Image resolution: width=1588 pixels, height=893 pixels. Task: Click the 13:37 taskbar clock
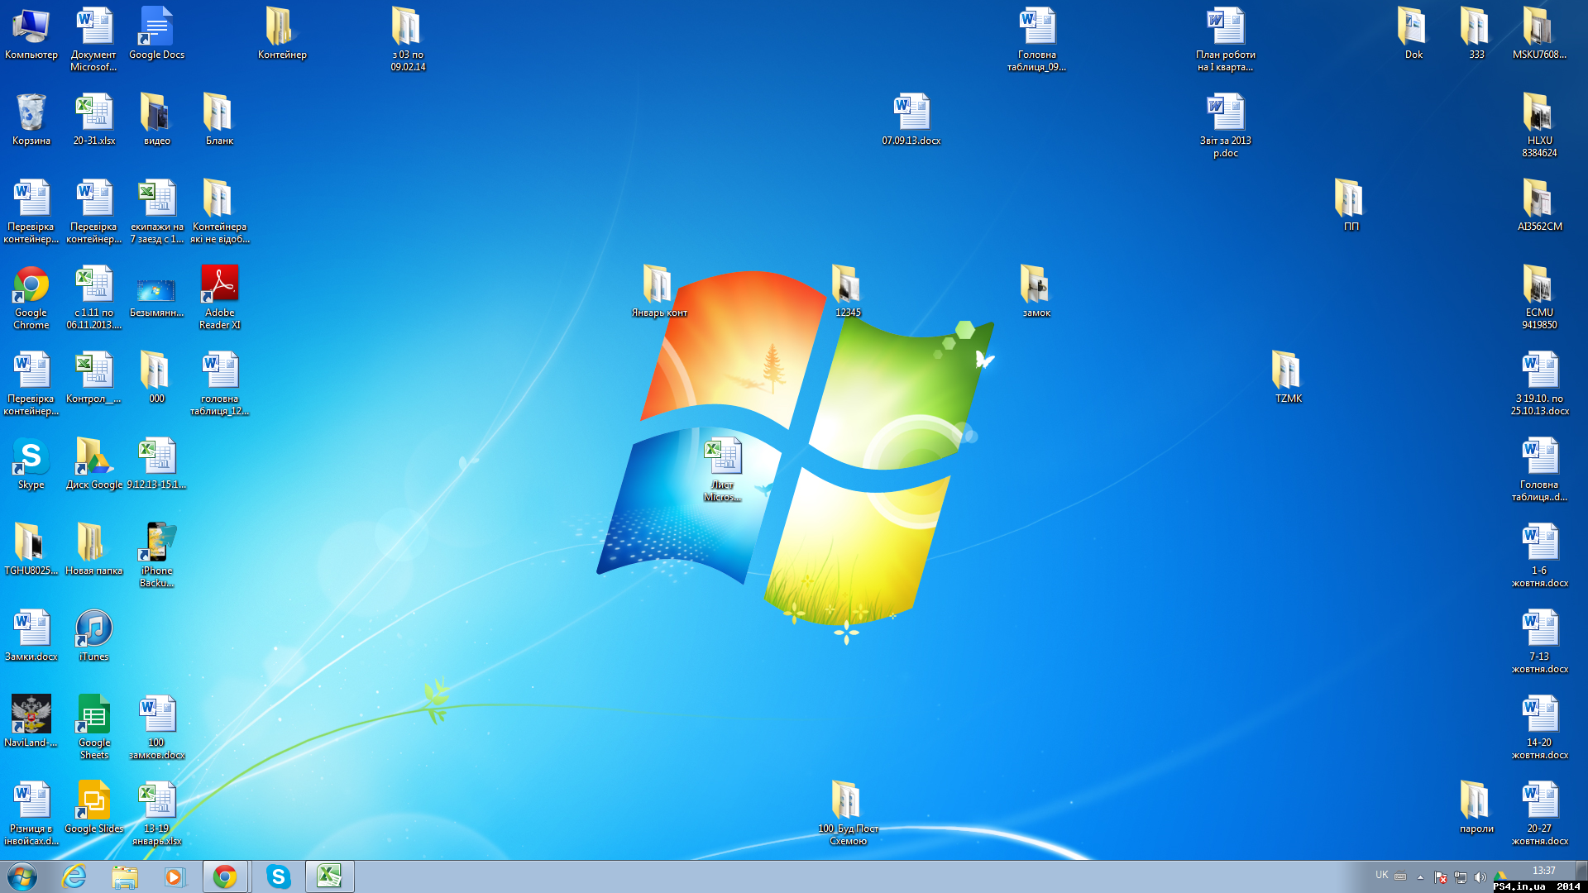pos(1543,871)
